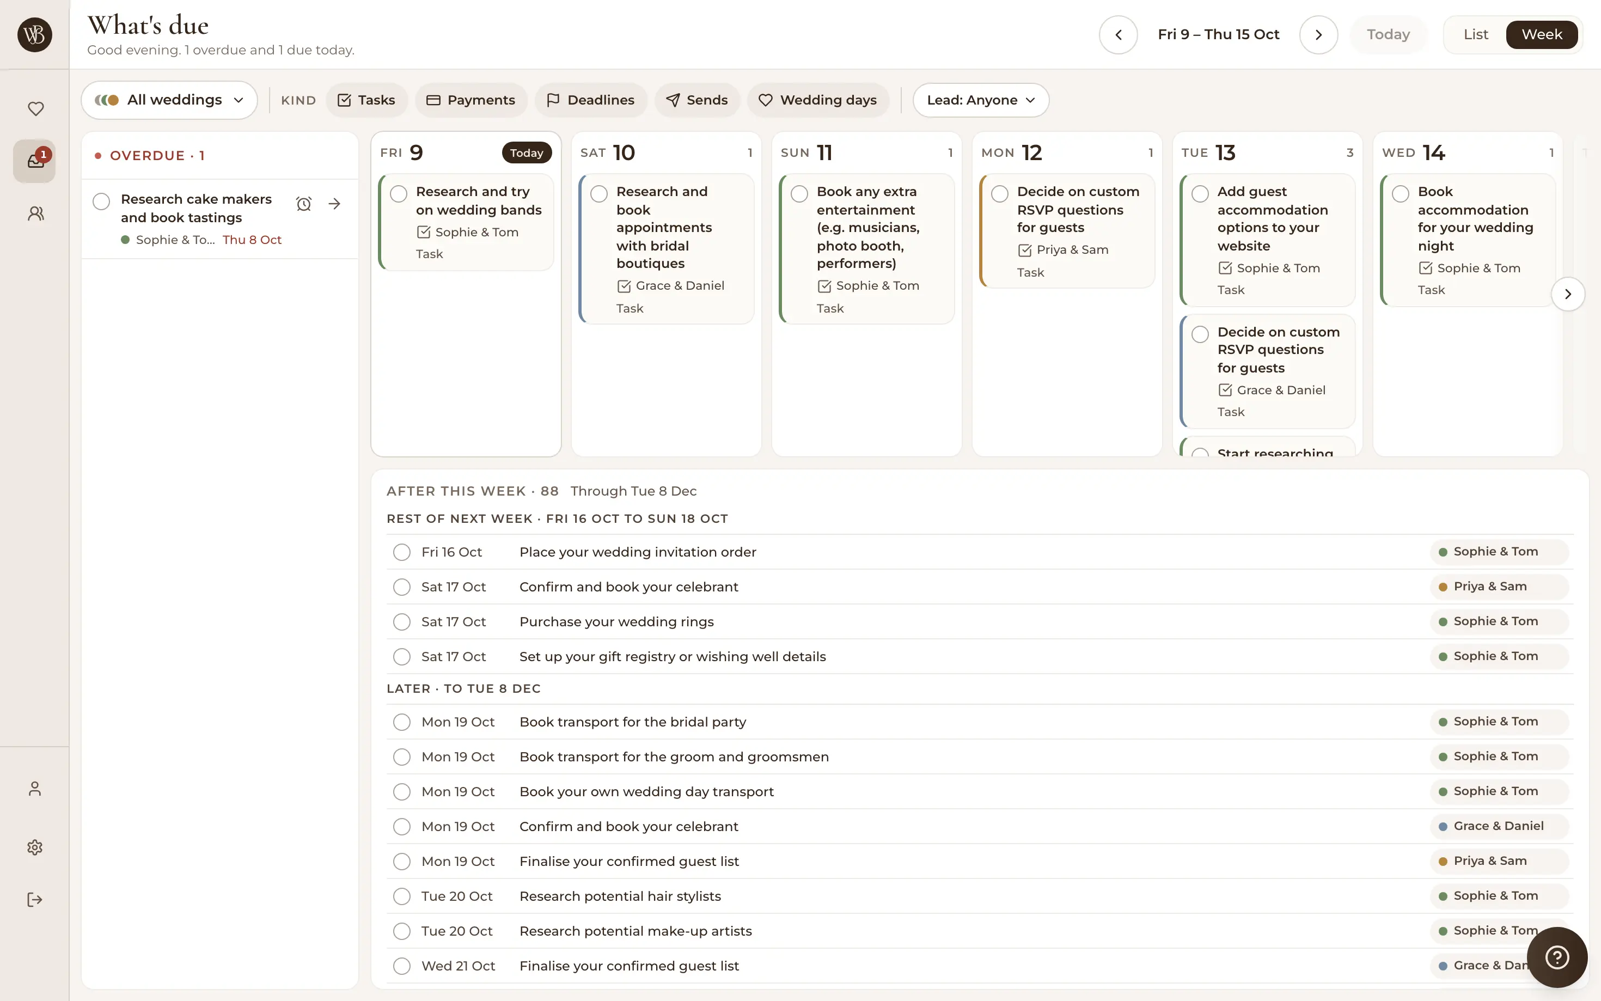Complete Research cake makers overdue task

[x=101, y=202]
